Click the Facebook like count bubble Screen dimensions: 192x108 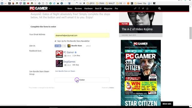tap(64, 46)
